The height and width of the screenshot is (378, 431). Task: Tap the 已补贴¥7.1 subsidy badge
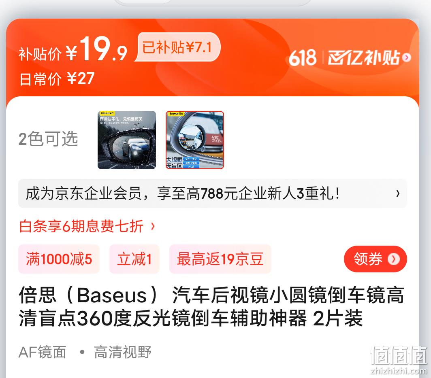tap(177, 47)
